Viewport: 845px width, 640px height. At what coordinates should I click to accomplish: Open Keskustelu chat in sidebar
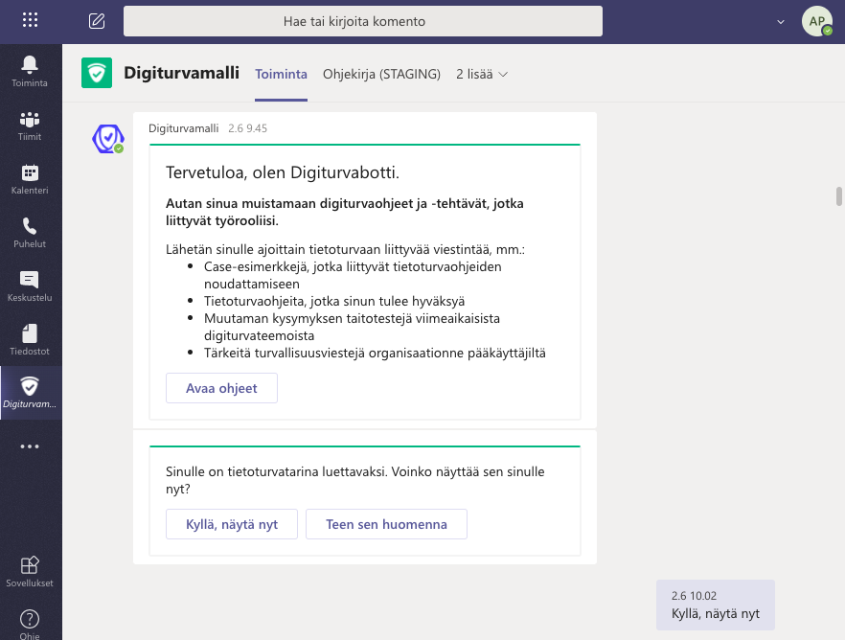pyautogui.click(x=30, y=286)
